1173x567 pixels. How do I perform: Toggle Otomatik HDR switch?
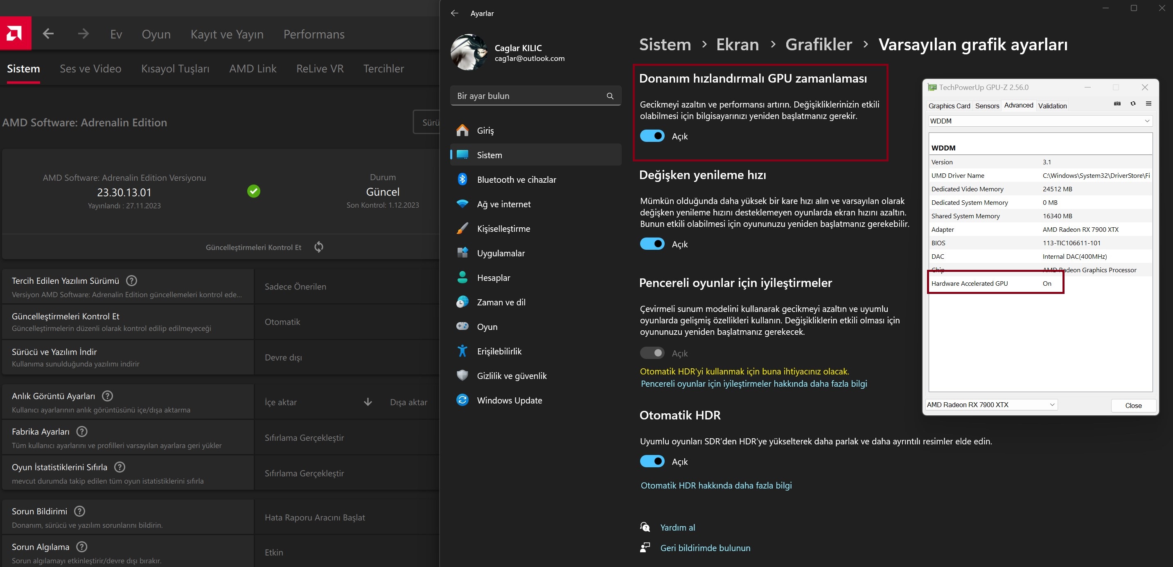652,461
